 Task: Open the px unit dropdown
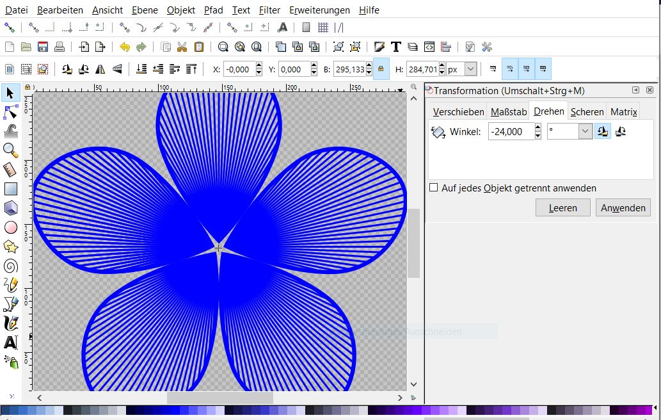pos(470,69)
